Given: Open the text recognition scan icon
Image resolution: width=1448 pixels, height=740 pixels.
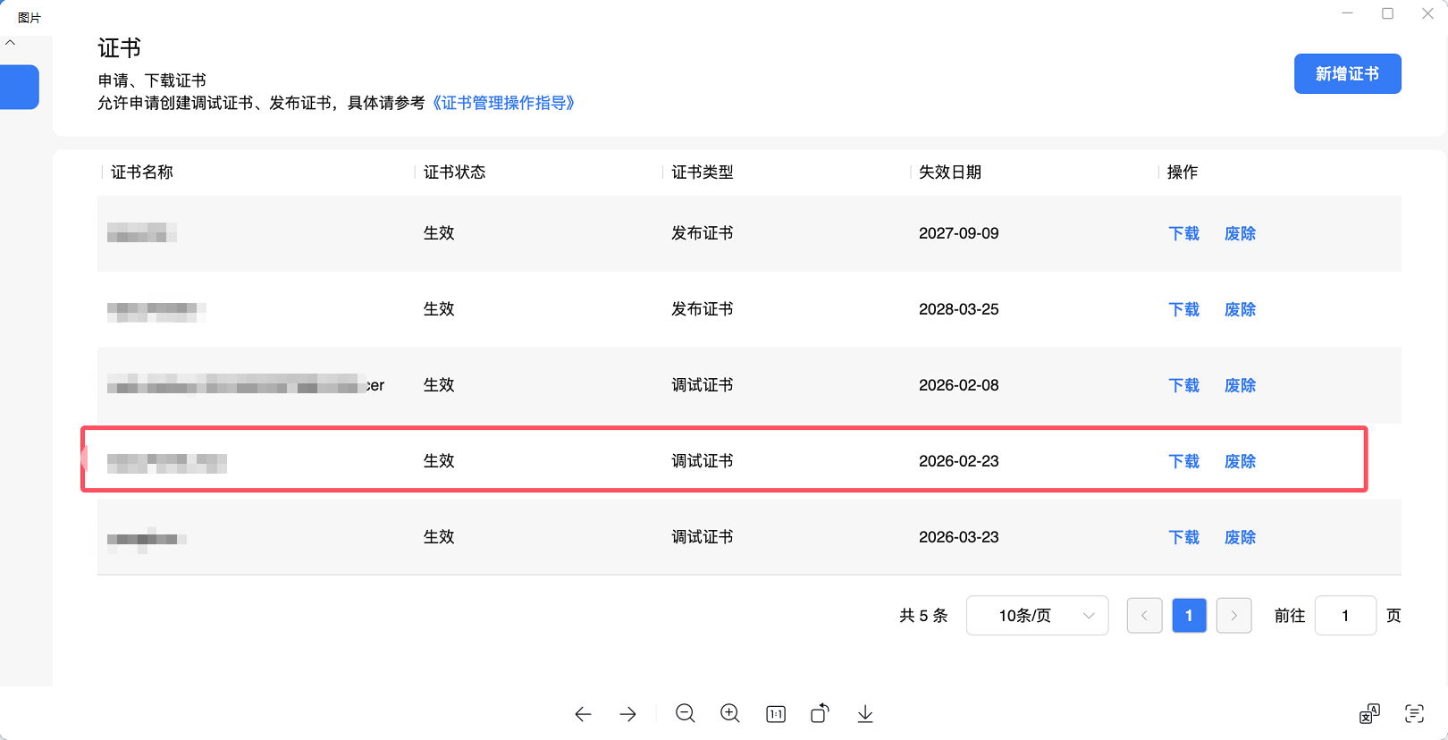Looking at the screenshot, I should point(1414,713).
